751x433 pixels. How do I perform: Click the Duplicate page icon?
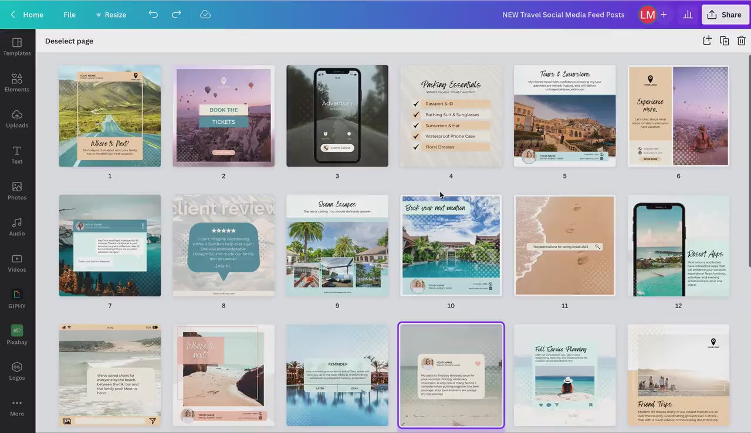(x=725, y=40)
